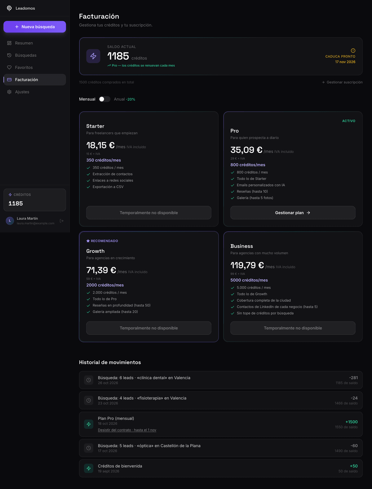Click the Créditos 1185 sidebar card
This screenshot has height=489, width=372.
[35, 200]
